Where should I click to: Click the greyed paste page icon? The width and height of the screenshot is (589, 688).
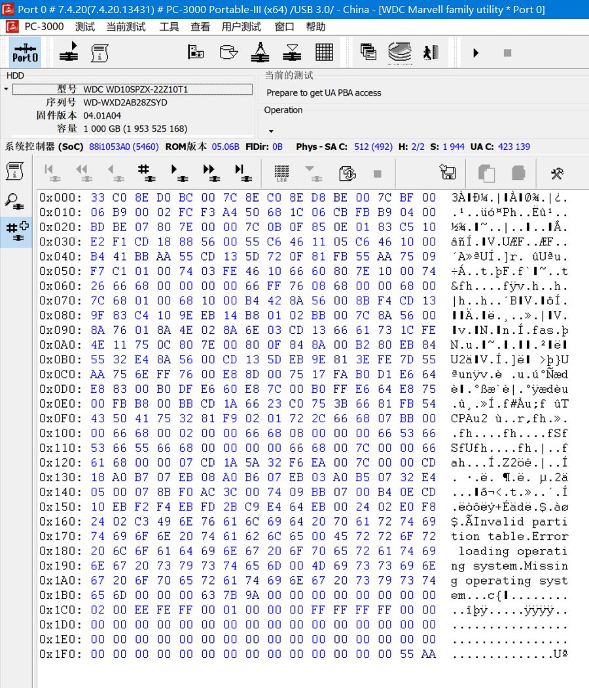pyautogui.click(x=518, y=172)
